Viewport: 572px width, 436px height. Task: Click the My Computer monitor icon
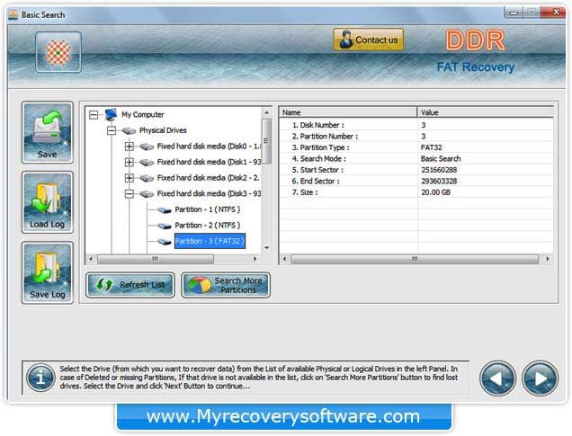pos(111,114)
